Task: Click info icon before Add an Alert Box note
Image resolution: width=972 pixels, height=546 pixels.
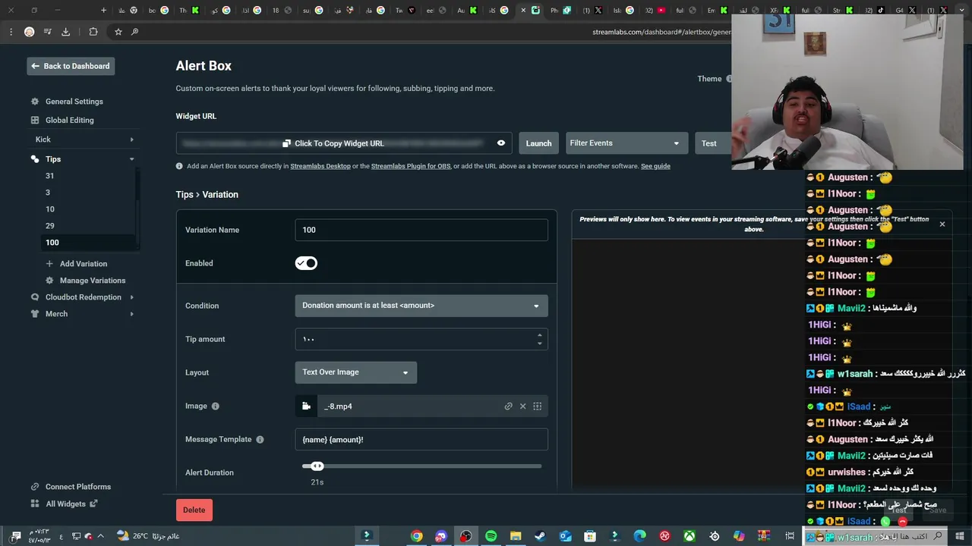Action: [179, 166]
